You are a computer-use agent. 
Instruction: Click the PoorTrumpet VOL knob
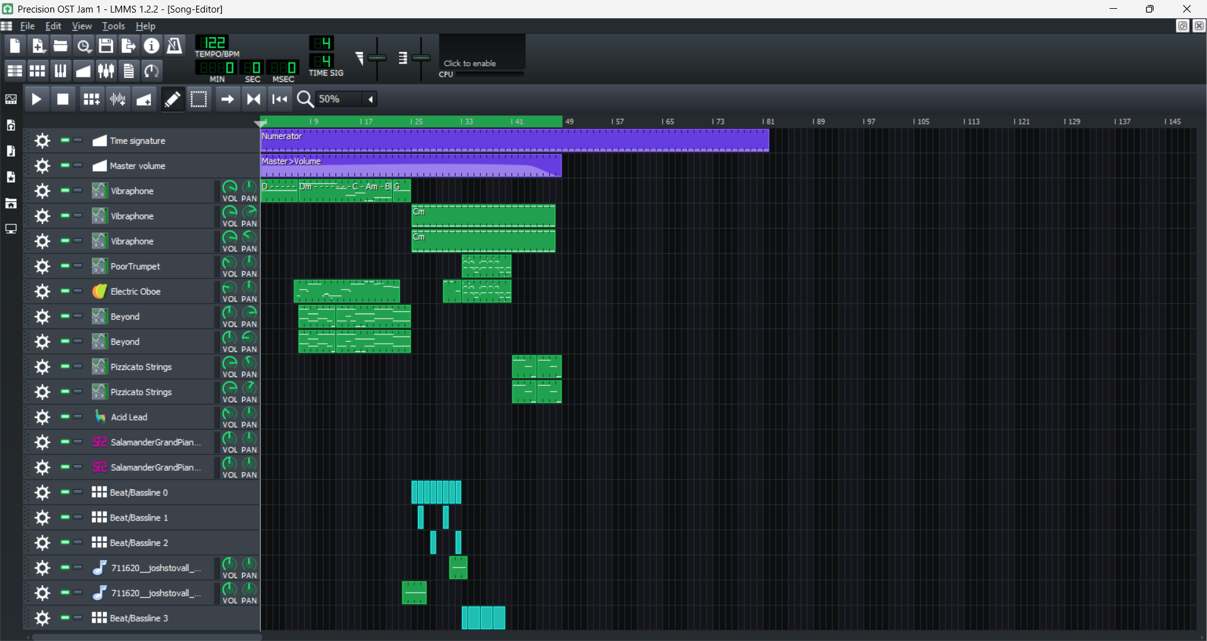(x=229, y=262)
